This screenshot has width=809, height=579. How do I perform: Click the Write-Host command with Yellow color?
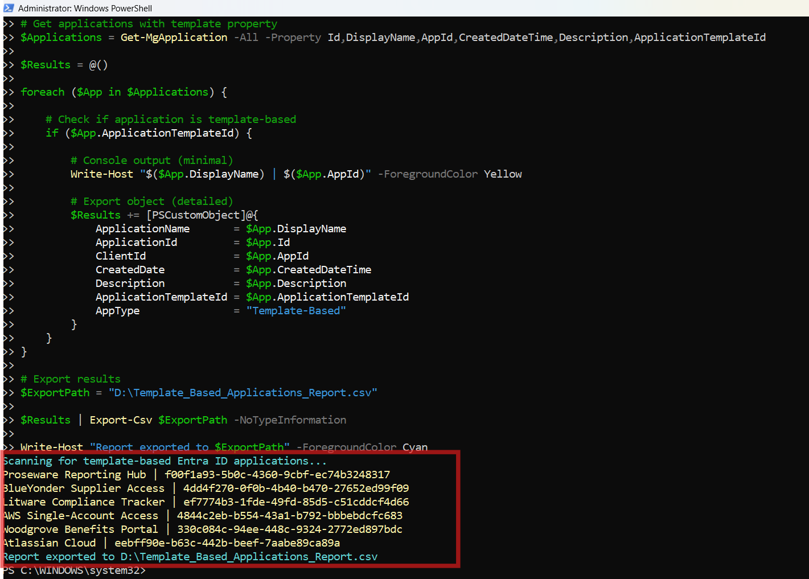pyautogui.click(x=101, y=174)
